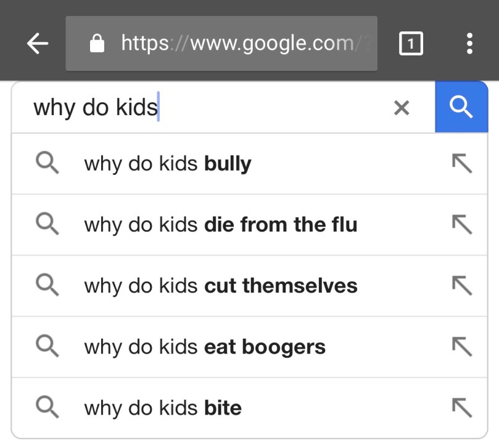Fill search with 'bully' using its arrow icon
The image size is (499, 441).
(461, 164)
